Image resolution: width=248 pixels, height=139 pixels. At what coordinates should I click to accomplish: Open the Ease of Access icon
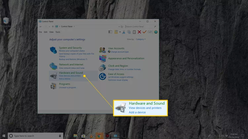click(x=103, y=76)
